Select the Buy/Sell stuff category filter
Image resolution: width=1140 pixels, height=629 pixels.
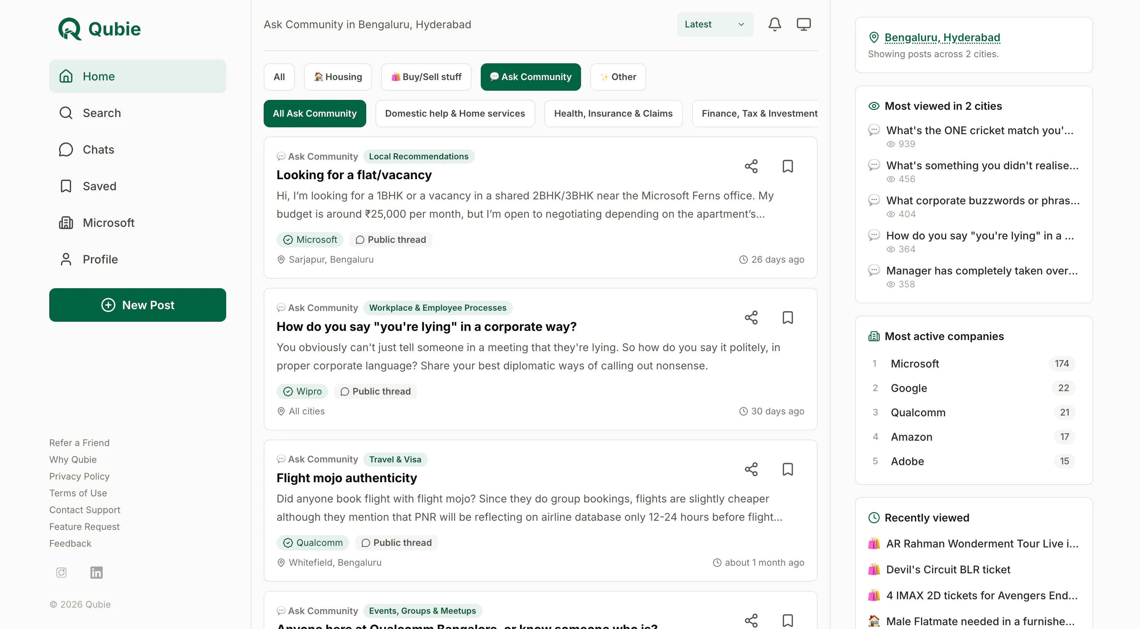tap(426, 77)
